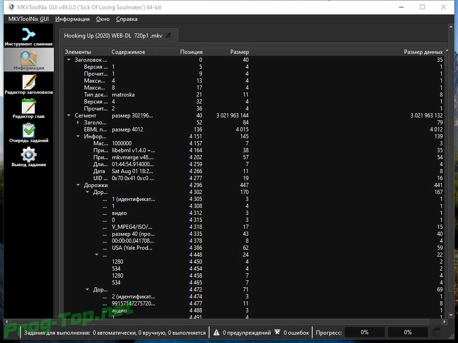The image size is (458, 343).
Task: Collapse the Дор... track node at 4 472
Action: click(x=87, y=290)
